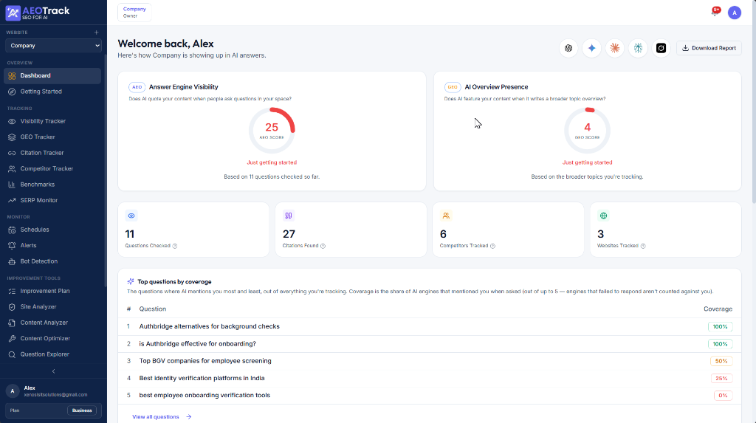Click the 25% coverage badge
Viewport: 756px width, 423px height.
721,379
